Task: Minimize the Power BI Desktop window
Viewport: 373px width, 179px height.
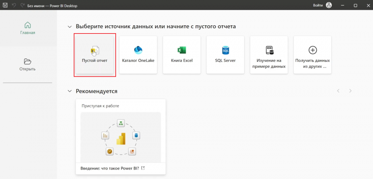Action: [343, 5]
